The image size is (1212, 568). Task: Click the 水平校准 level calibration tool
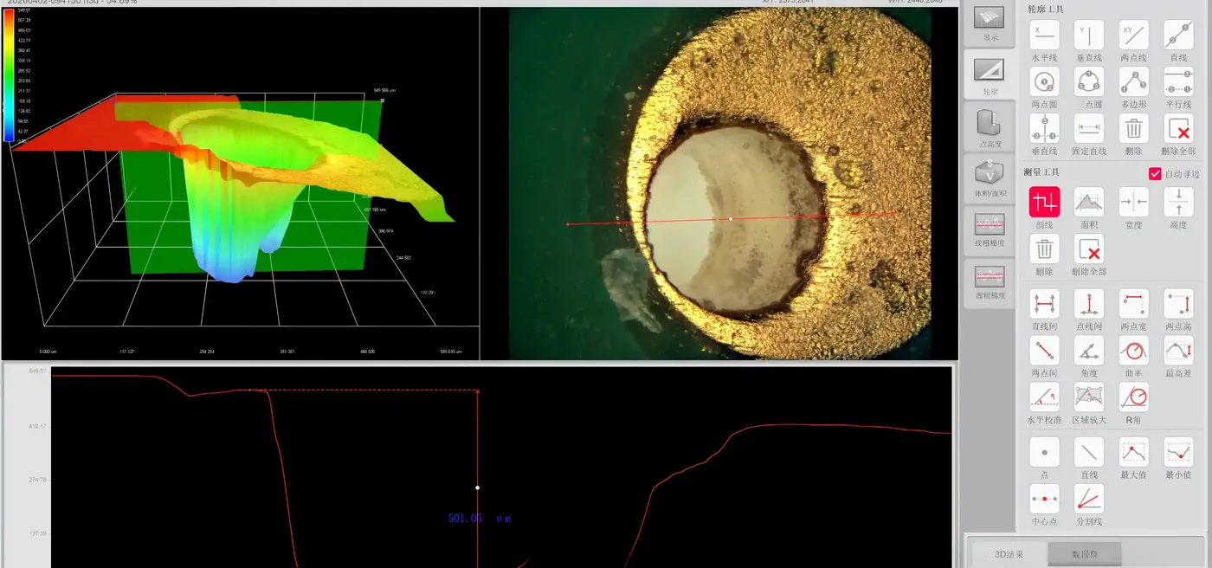coord(1045,397)
